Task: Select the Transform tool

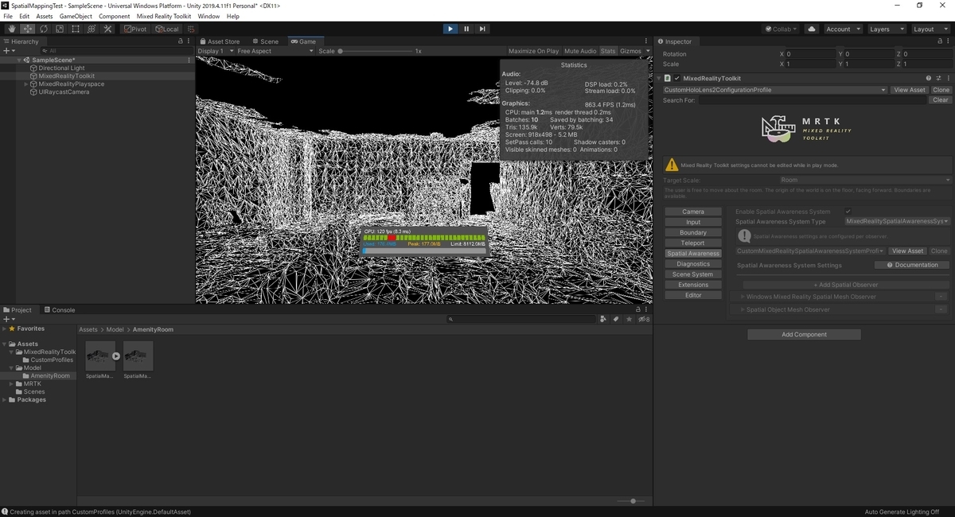Action: pos(92,29)
